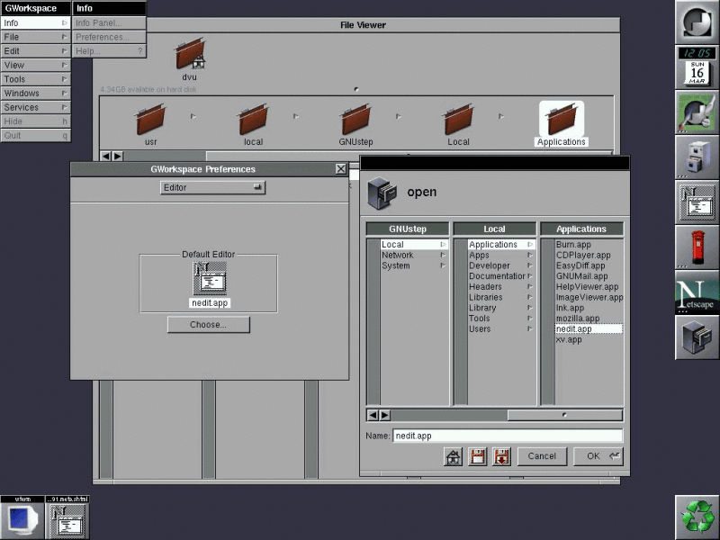
Task: Click the home directory button in open dialog
Action: coord(454,456)
